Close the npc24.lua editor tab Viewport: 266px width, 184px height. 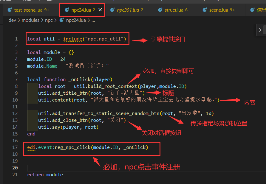100,10
